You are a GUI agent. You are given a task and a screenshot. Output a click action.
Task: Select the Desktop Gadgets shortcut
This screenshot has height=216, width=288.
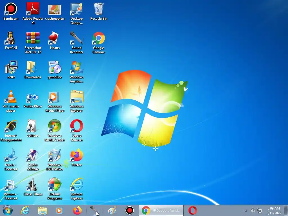click(76, 13)
